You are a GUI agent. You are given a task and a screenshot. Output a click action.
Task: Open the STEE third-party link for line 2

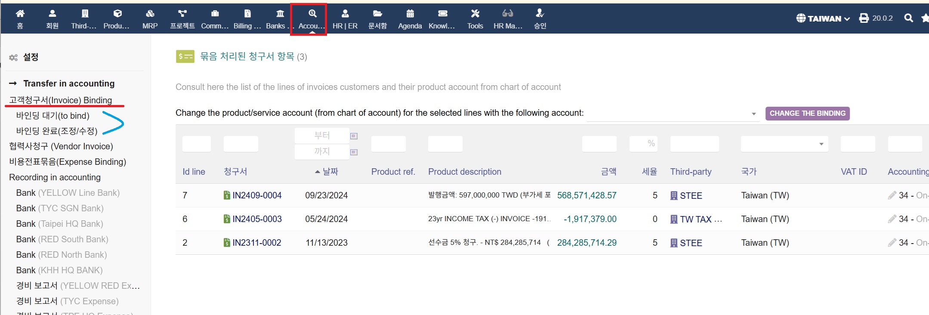(x=691, y=243)
